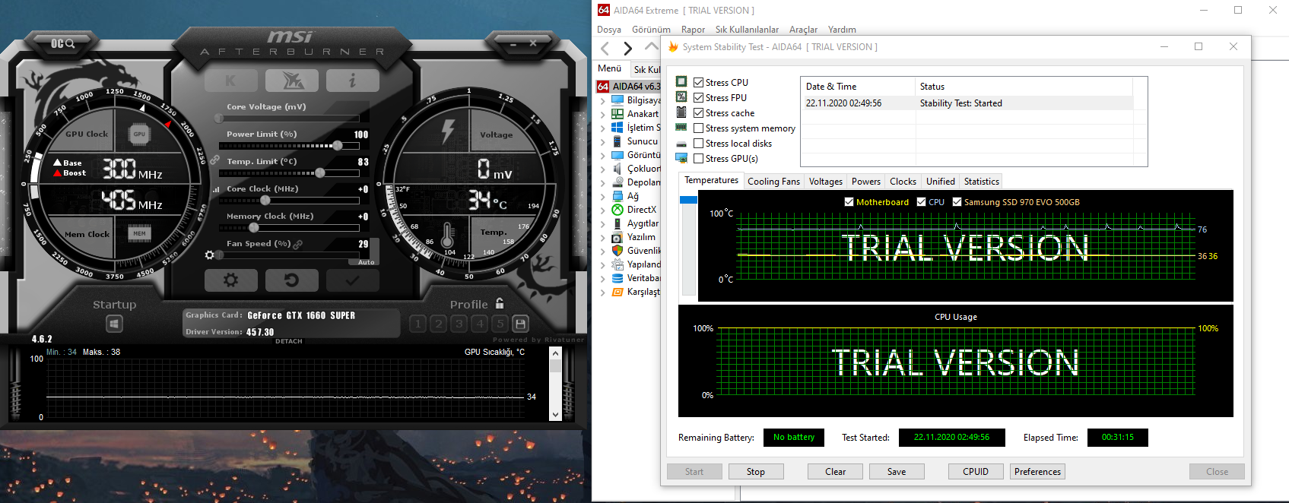Screen dimensions: 1289x503
Task: Open MSI Afterburner settings gear
Action: [230, 280]
